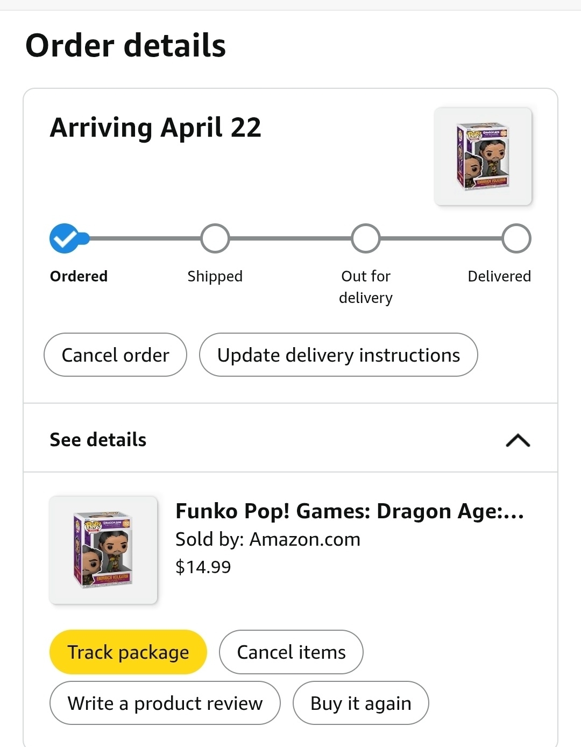Screen dimensions: 581x747
Task: Tap Write a product review
Action: [x=165, y=703]
